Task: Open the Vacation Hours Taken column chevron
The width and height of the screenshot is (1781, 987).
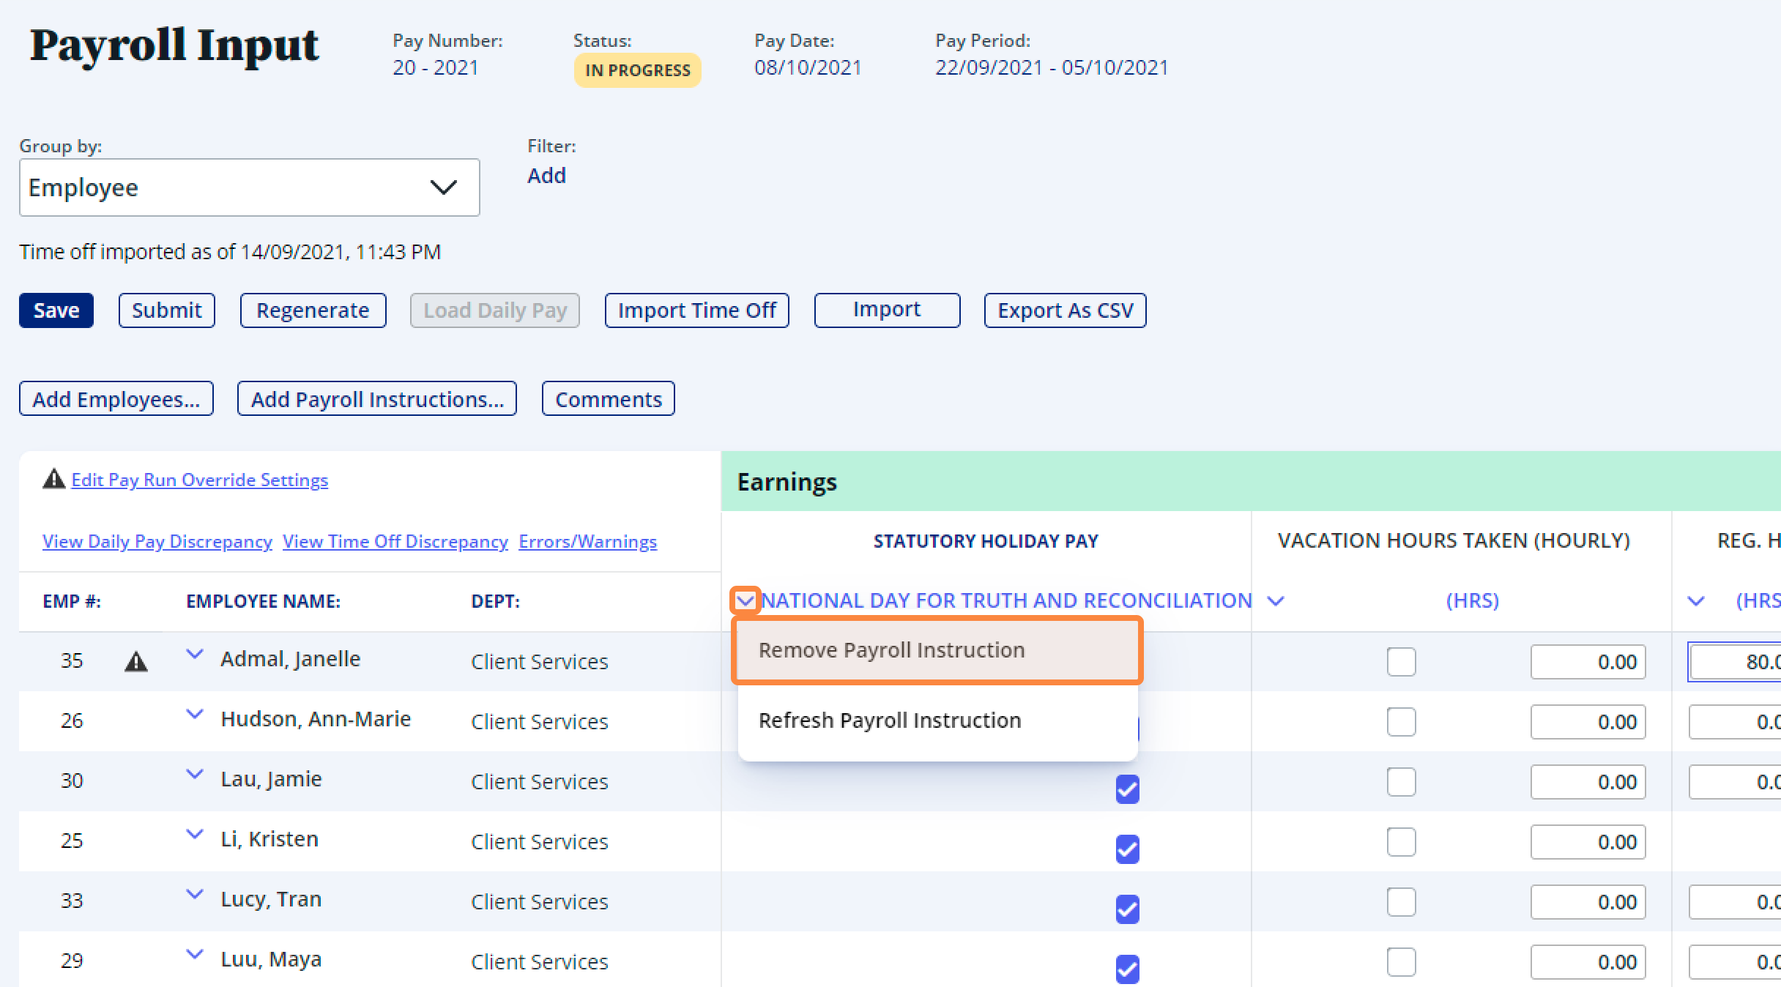Action: tap(1276, 601)
